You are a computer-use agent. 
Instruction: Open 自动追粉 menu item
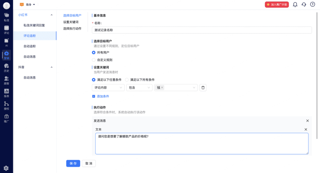[x=35, y=46]
